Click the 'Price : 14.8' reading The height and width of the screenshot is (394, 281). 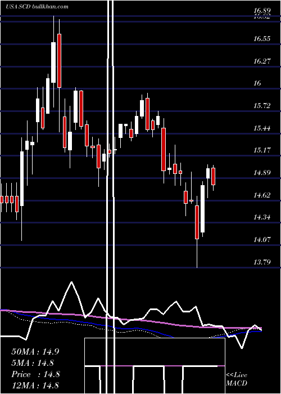click(35, 374)
